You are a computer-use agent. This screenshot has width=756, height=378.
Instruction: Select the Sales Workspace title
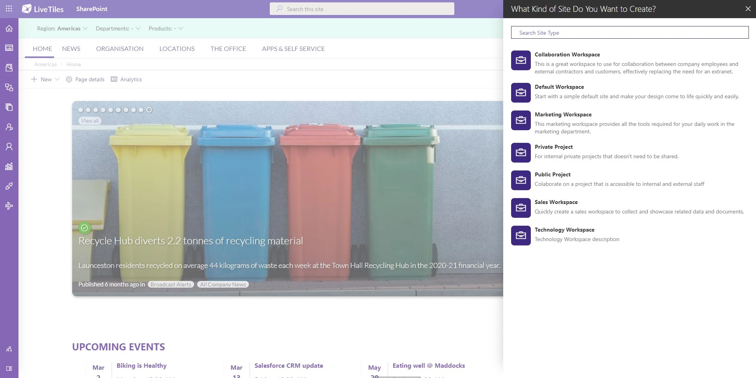556,202
